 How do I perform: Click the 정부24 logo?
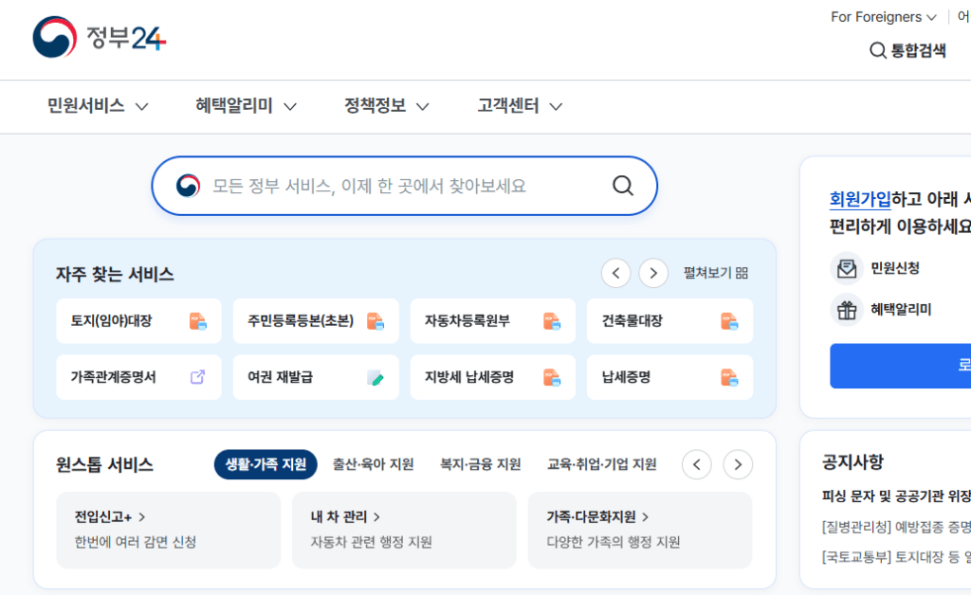click(x=99, y=37)
